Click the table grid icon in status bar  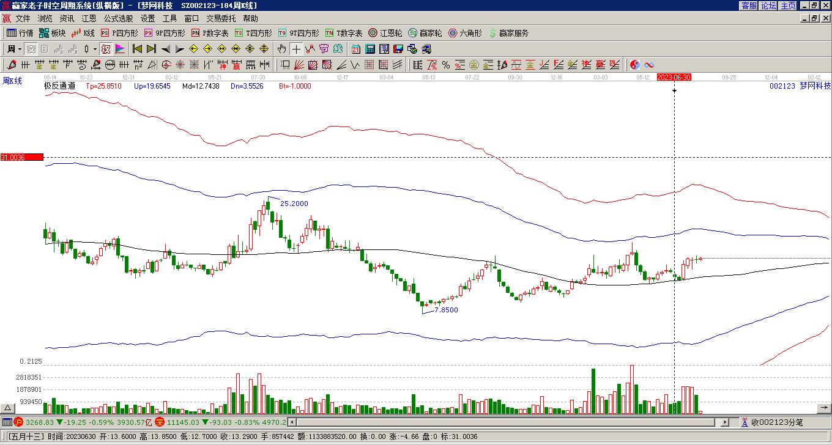click(6, 422)
